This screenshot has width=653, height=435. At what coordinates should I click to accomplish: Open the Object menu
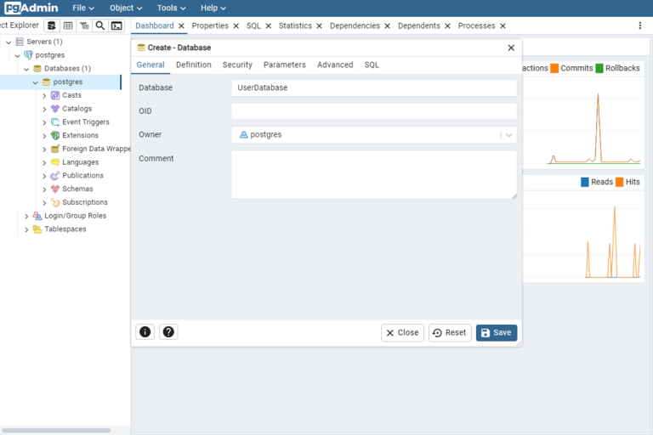click(126, 8)
